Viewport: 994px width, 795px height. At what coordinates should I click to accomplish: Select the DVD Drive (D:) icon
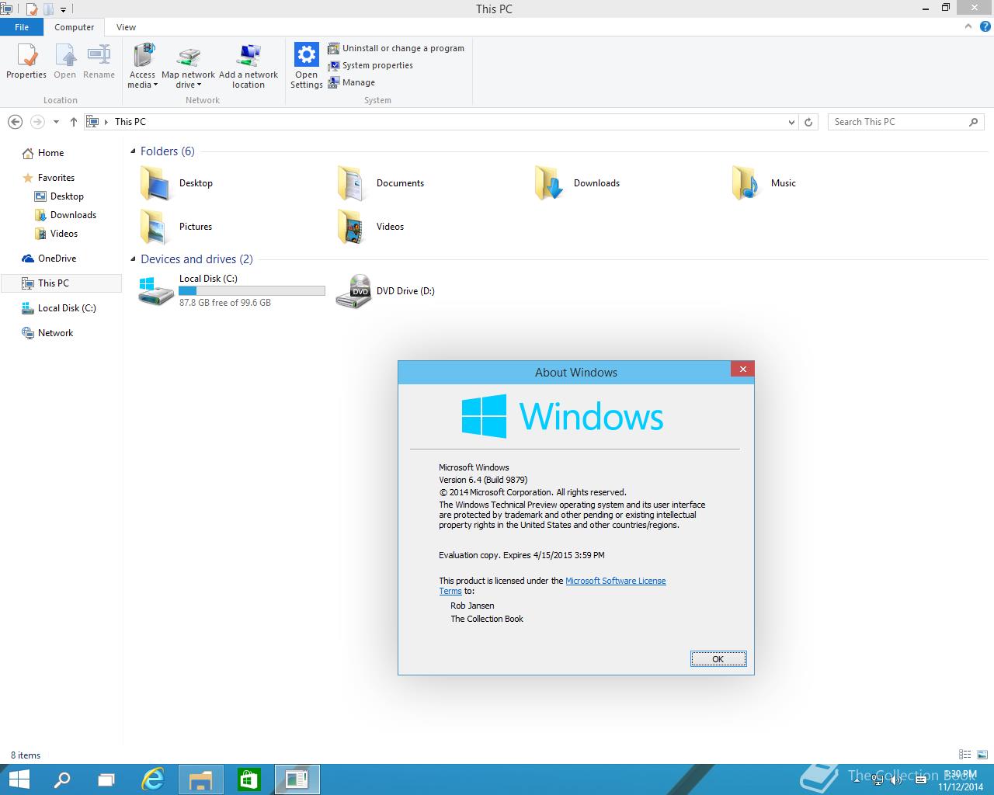point(353,291)
